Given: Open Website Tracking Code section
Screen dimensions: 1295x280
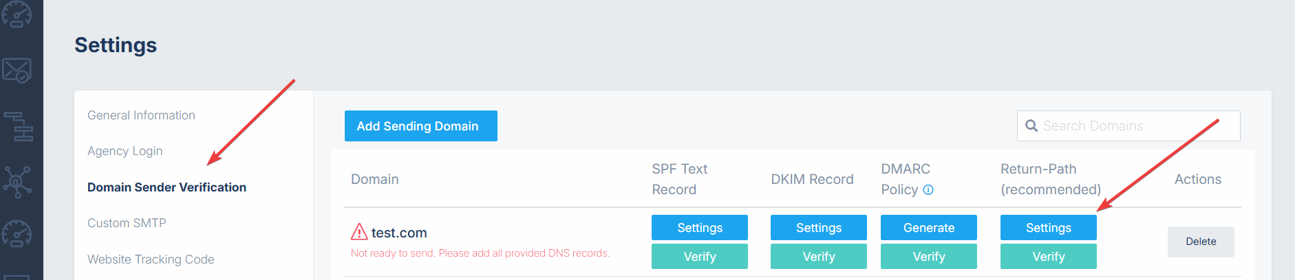Looking at the screenshot, I should (151, 259).
